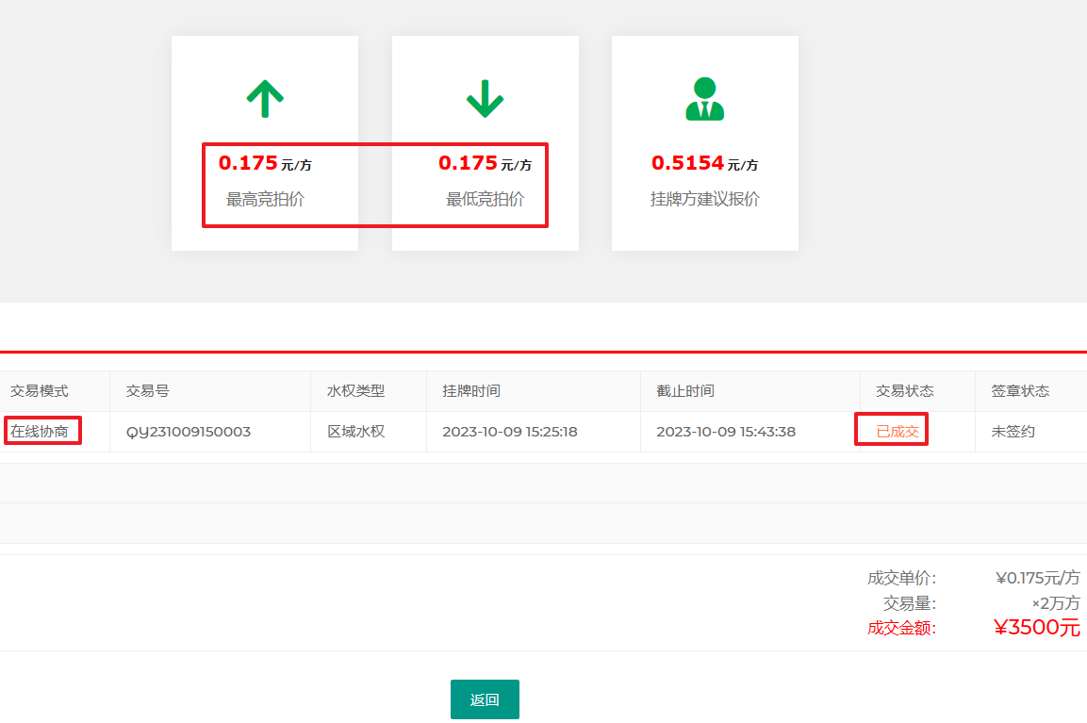
Task: Click the green businessman person icon
Action: (704, 98)
